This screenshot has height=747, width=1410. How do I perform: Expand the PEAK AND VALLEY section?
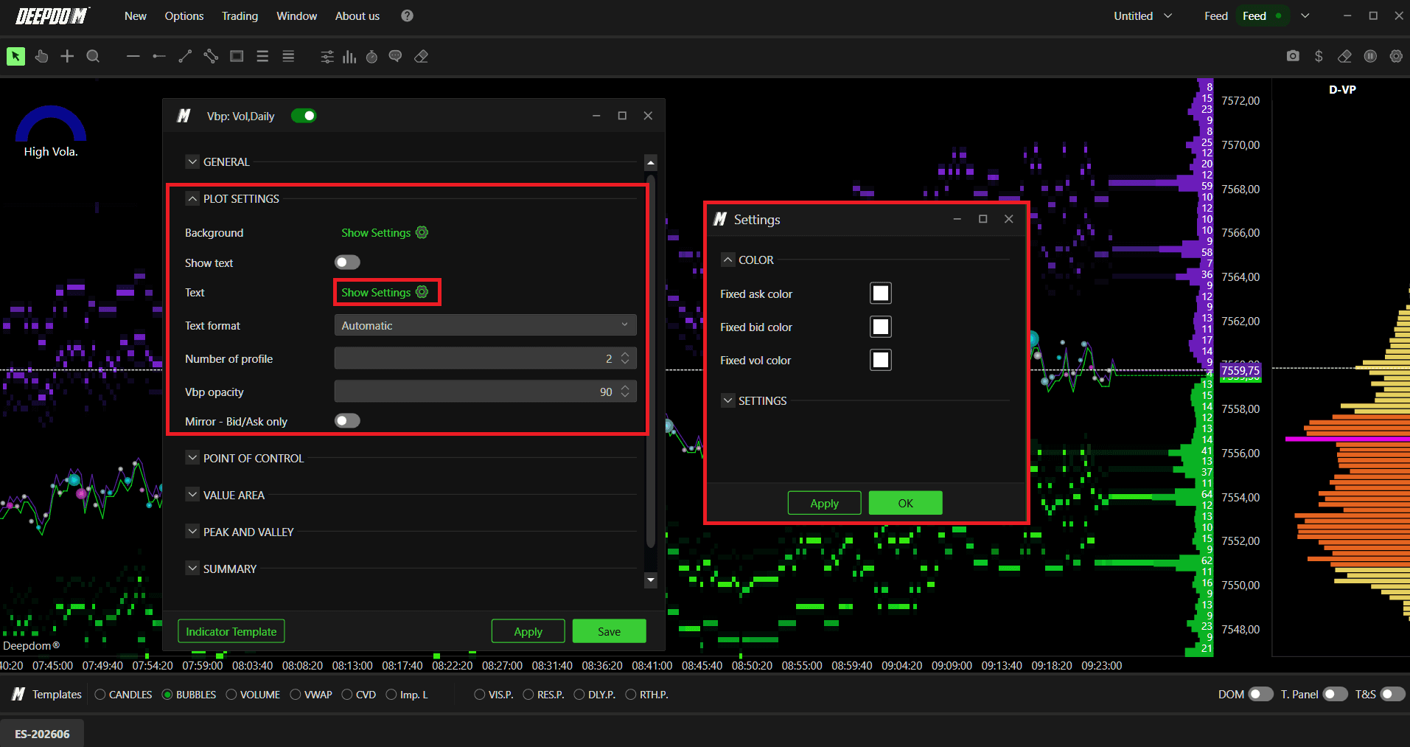point(192,532)
